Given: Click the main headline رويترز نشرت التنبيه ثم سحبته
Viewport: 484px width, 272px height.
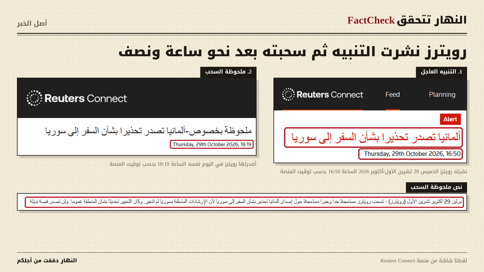Looking at the screenshot, I should 293,51.
